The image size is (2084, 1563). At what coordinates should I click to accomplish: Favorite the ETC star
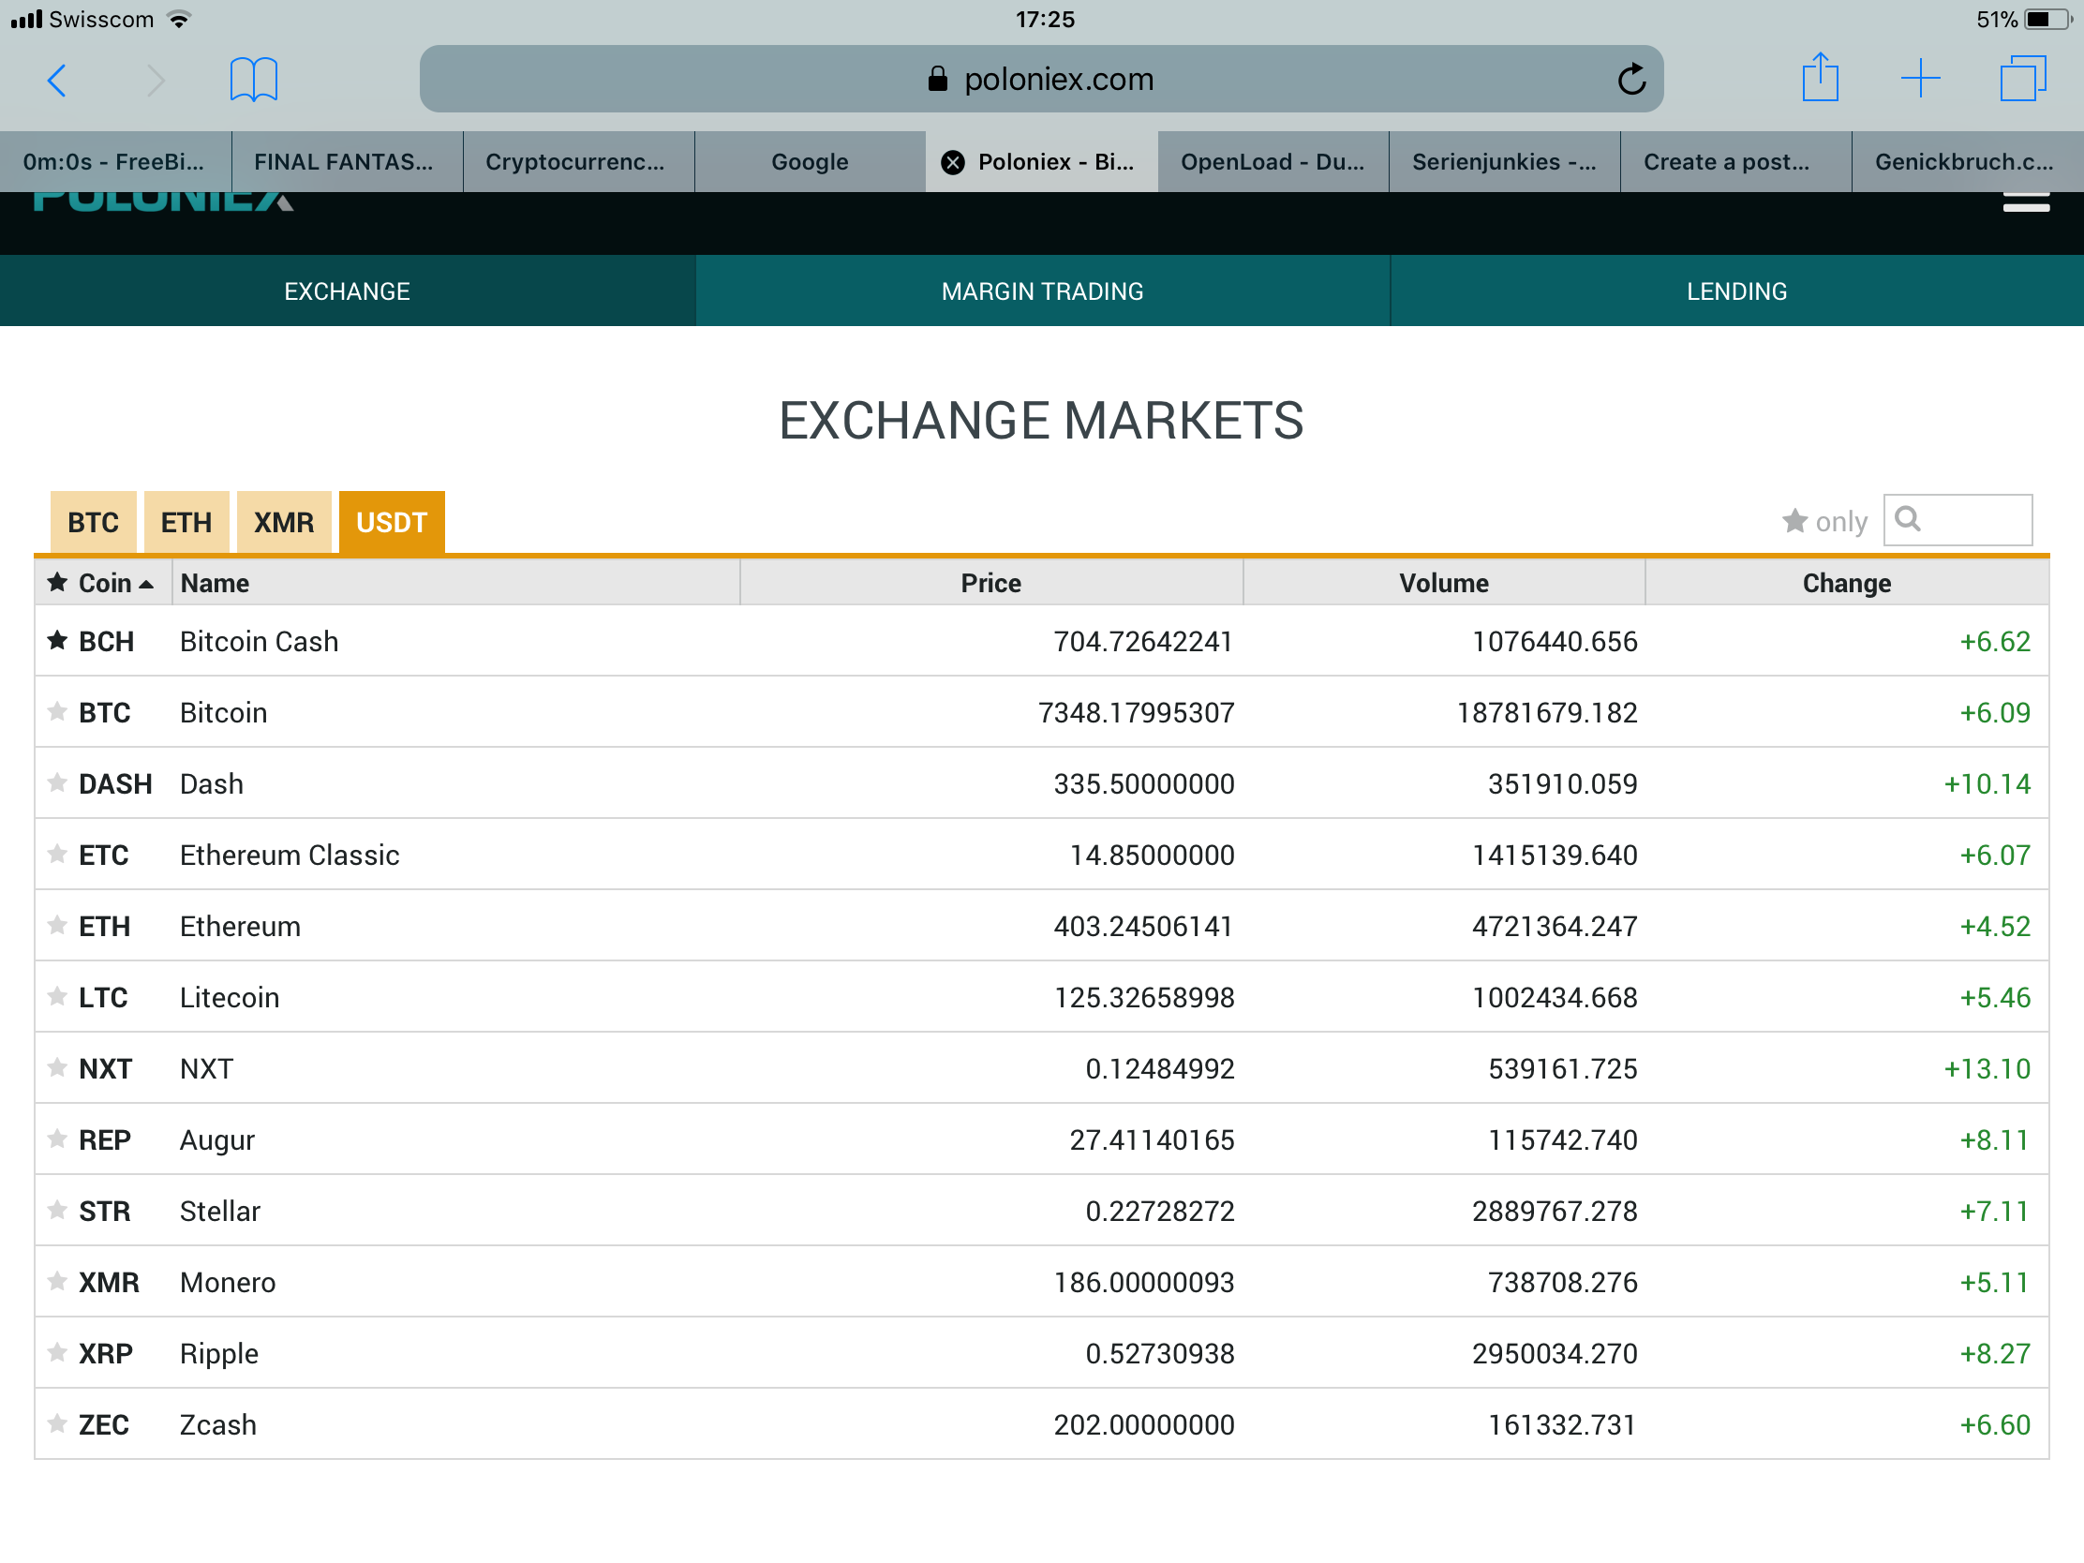point(57,854)
